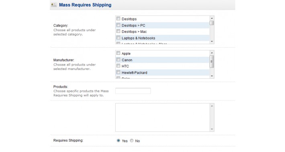Check the HTC manufacturer checkbox
Viewport: 285px width, 152px height.
click(x=118, y=66)
